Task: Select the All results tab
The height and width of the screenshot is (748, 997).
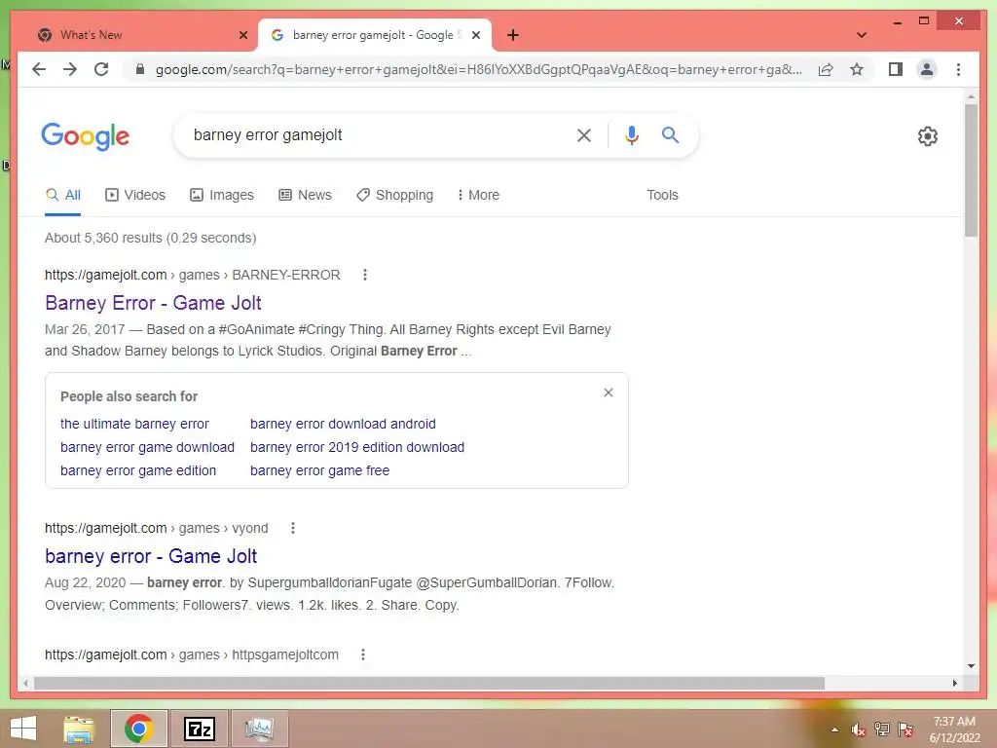Action: point(63,195)
